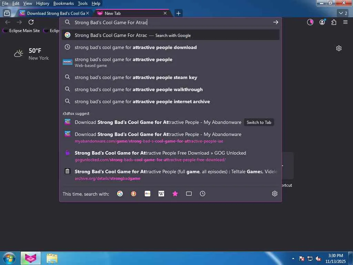Open the Edit menu
The width and height of the screenshot is (353, 265).
tap(16, 3)
